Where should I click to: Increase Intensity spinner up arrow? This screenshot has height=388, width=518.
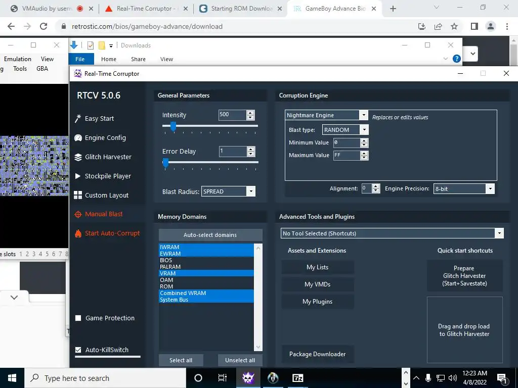tap(250, 113)
